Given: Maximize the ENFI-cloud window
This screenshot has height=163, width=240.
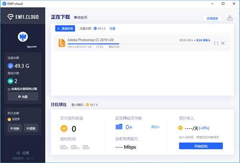Looking at the screenshot, I should tap(223, 4).
